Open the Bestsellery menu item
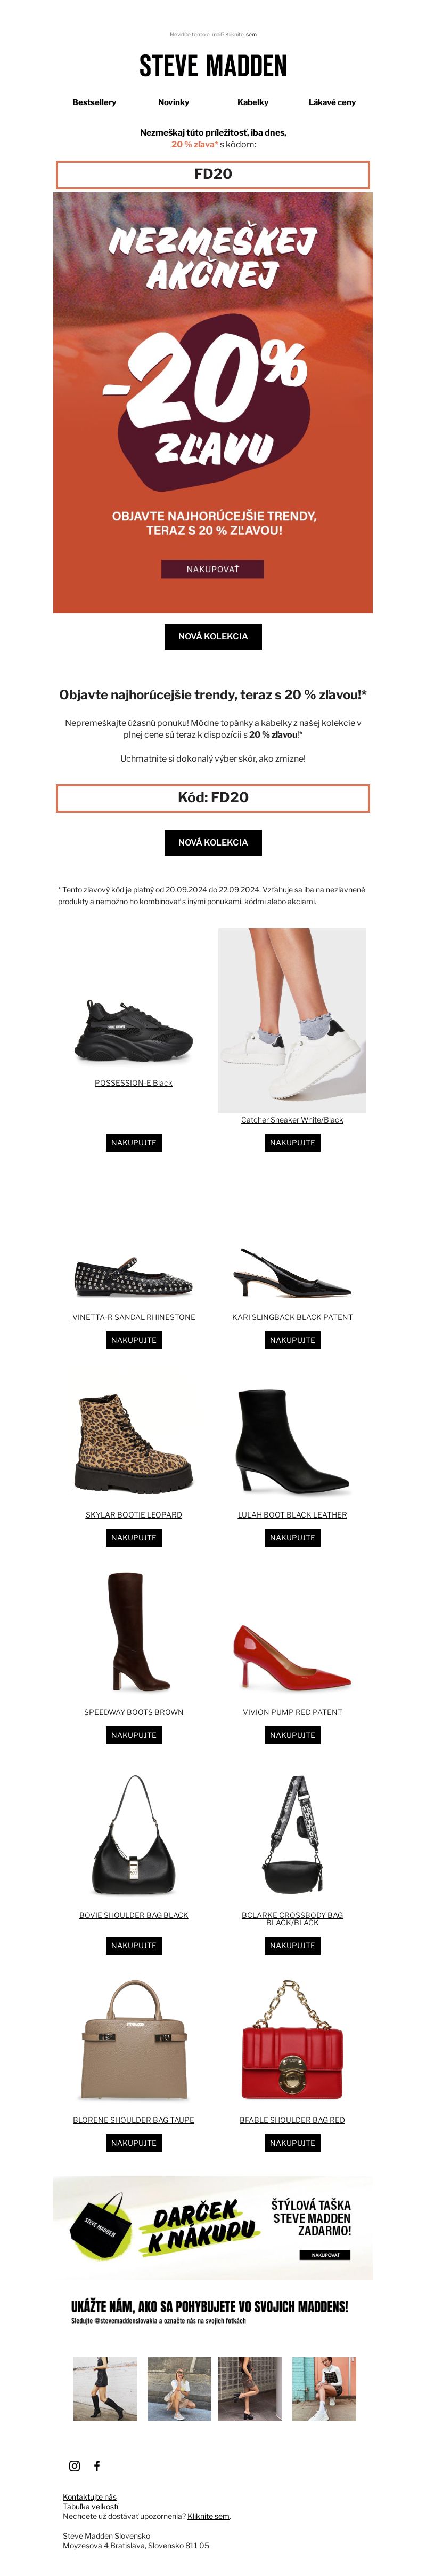This screenshot has width=426, height=2576. [94, 102]
